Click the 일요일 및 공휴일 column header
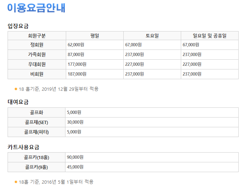243x192 pixels. point(210,36)
